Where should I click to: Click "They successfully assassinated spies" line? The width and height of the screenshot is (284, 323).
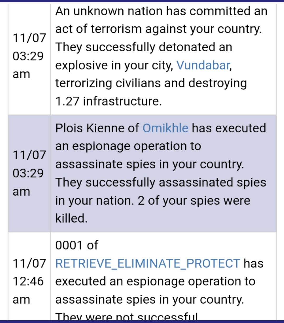161,182
